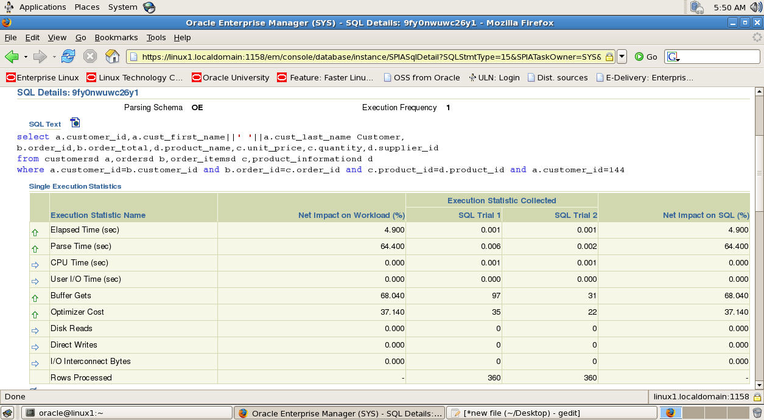Reload the page using the reload icon

(68, 56)
